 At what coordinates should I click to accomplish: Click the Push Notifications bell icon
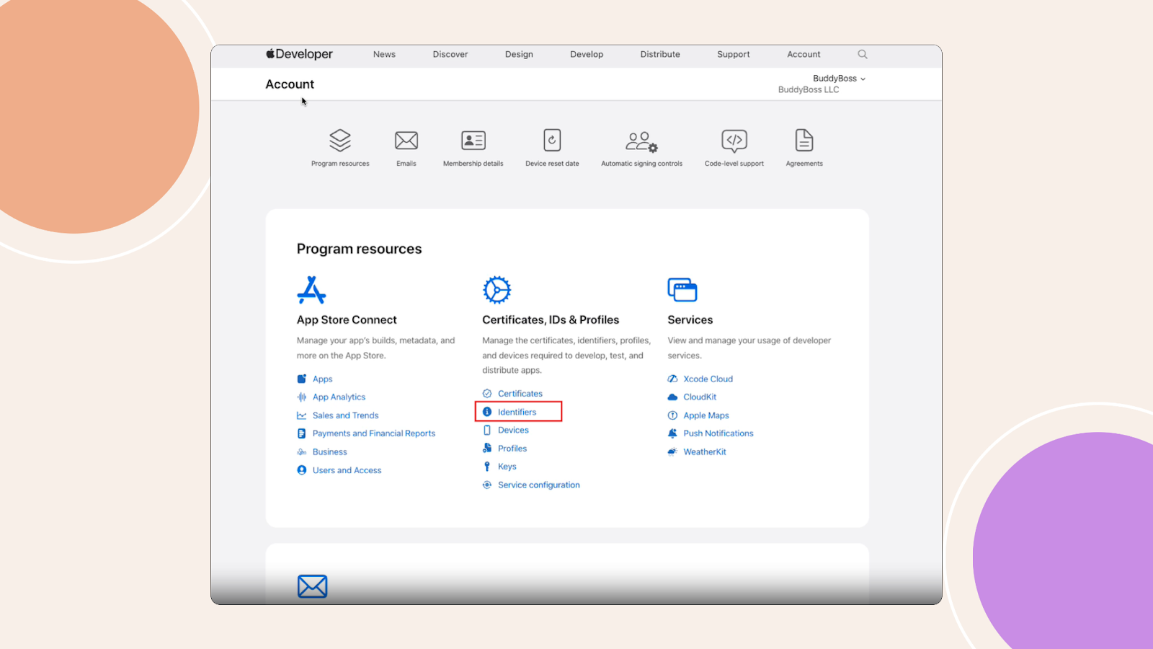pyautogui.click(x=672, y=433)
